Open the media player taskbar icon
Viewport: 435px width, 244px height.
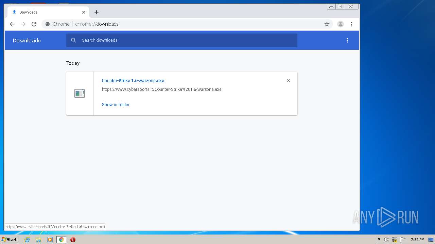pyautogui.click(x=50, y=240)
